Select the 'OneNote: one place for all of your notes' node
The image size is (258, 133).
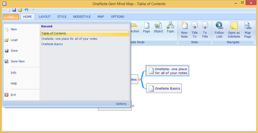167,71
